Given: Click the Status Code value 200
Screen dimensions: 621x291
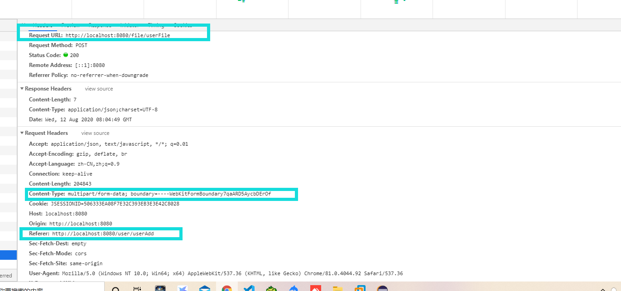Looking at the screenshot, I should [x=74, y=55].
